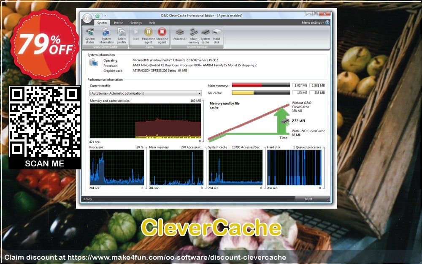Click the 'Without O&O CleverCache 358 MB' label
Image resolution: width=422 pixels, height=264 pixels.
click(x=301, y=107)
